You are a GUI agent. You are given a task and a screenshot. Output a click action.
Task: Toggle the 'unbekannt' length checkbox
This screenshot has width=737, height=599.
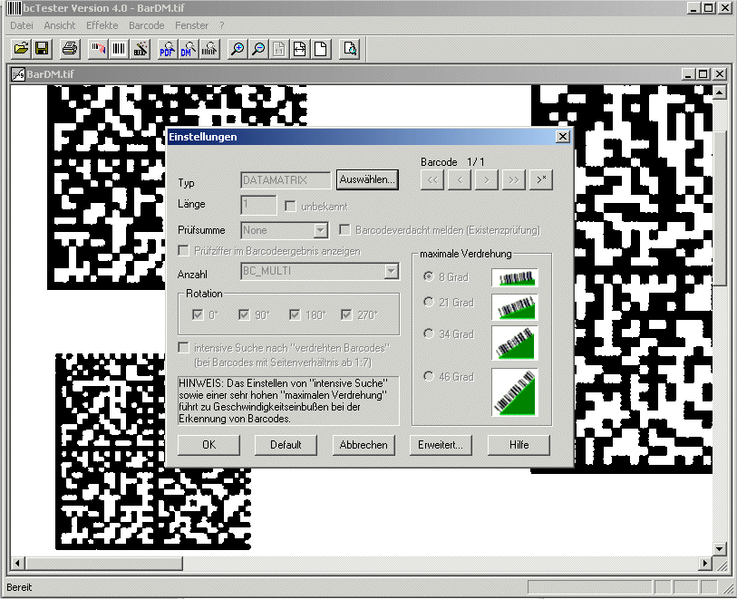290,207
